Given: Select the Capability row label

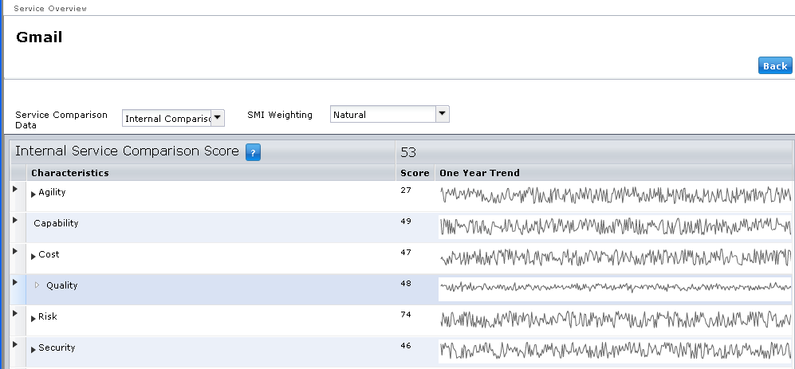Looking at the screenshot, I should click(56, 224).
